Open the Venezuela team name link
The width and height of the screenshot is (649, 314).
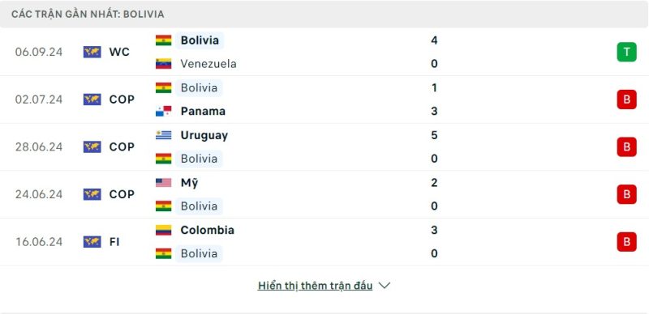208,64
